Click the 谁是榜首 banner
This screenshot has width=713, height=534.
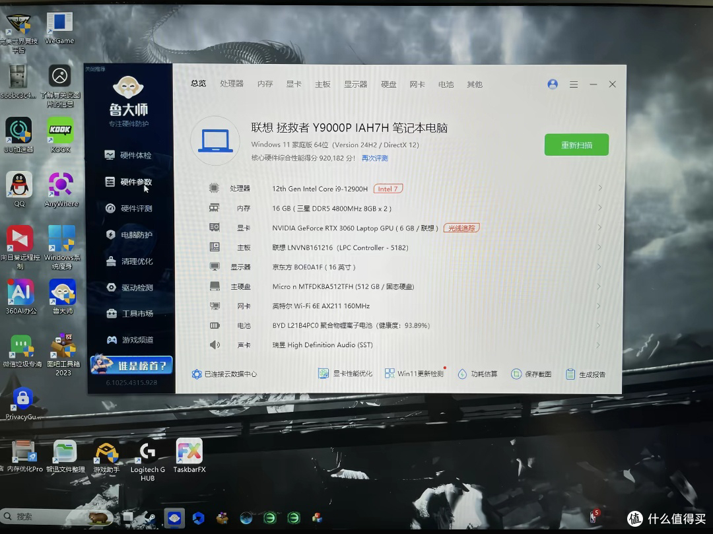click(x=131, y=365)
